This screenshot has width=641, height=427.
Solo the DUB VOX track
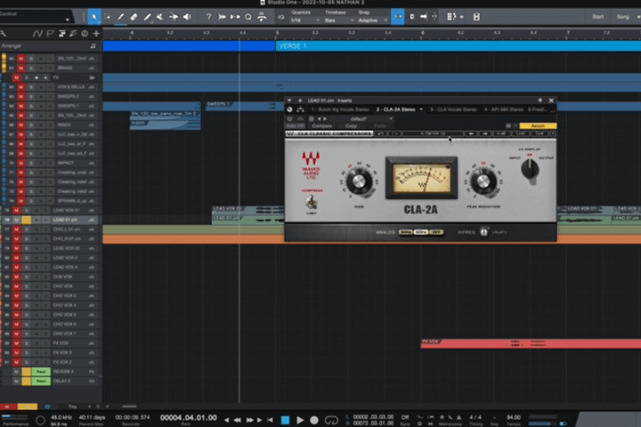click(x=26, y=277)
